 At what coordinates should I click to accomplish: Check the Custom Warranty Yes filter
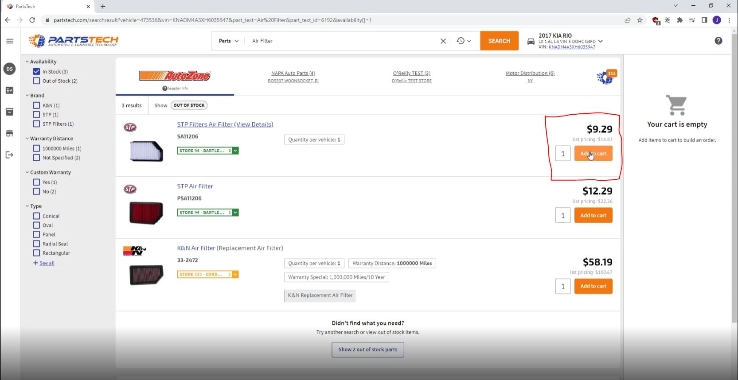[36, 182]
